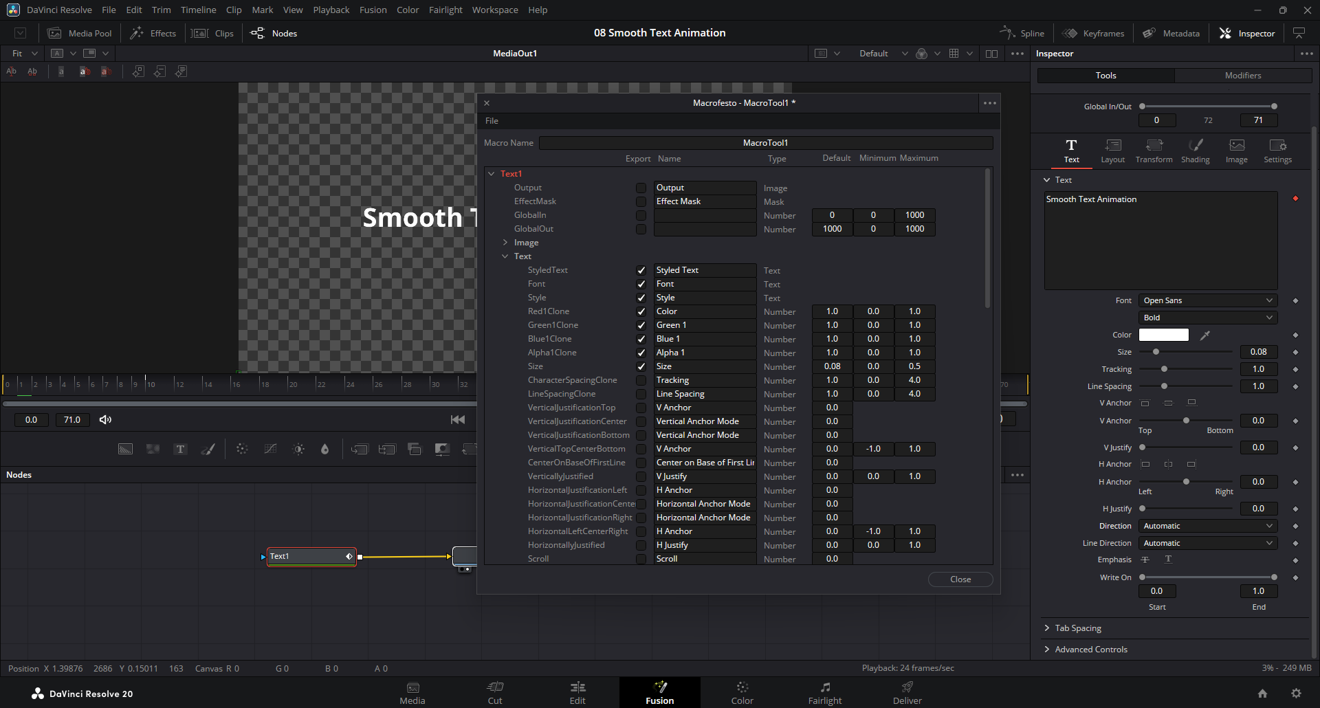
Task: Open the Open Sans font dropdown
Action: pos(1207,300)
